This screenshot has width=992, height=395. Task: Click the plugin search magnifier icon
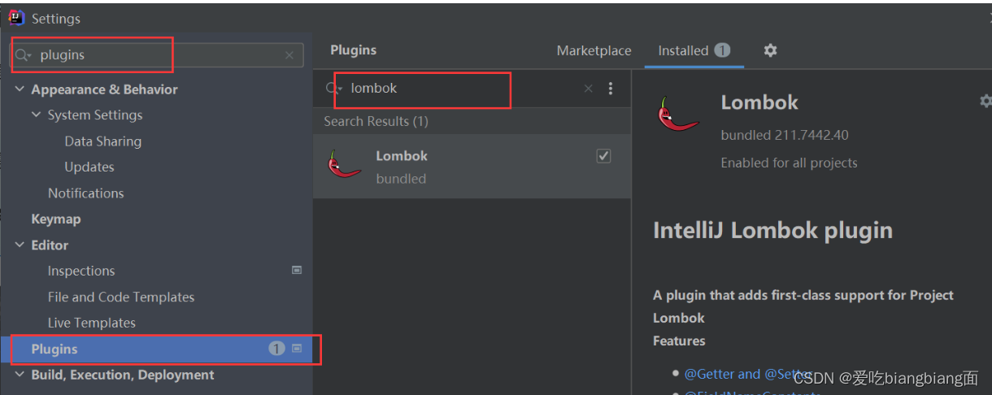point(333,89)
